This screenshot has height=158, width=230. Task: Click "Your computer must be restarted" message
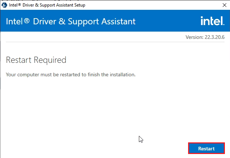point(71,74)
